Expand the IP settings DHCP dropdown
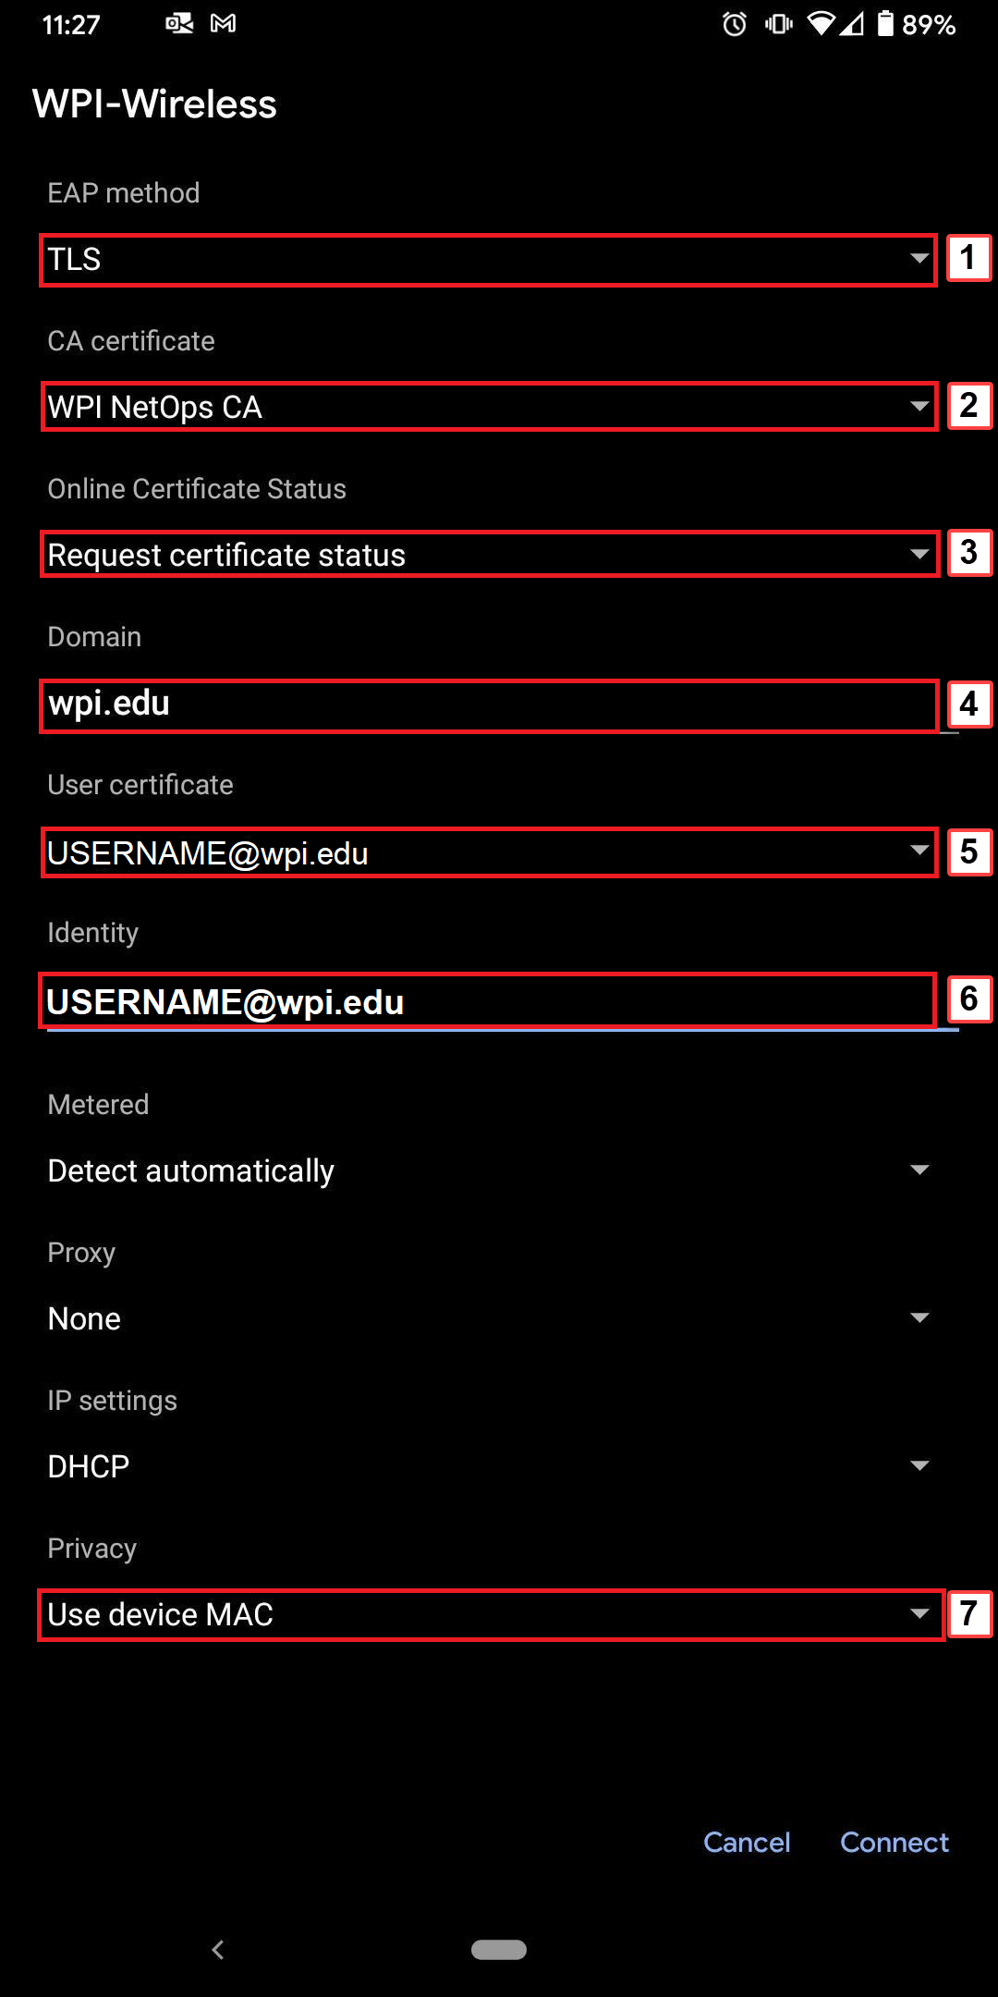This screenshot has height=1997, width=998. click(489, 1466)
